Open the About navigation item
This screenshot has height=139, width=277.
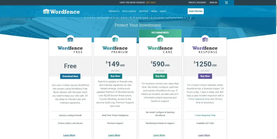163,11
